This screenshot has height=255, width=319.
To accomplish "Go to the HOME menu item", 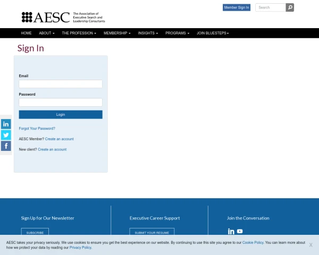I will [26, 33].
